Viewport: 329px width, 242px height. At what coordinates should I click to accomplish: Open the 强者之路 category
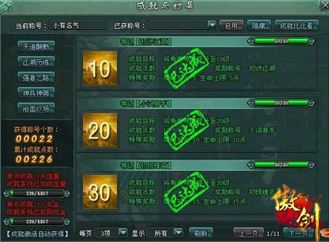click(x=36, y=78)
